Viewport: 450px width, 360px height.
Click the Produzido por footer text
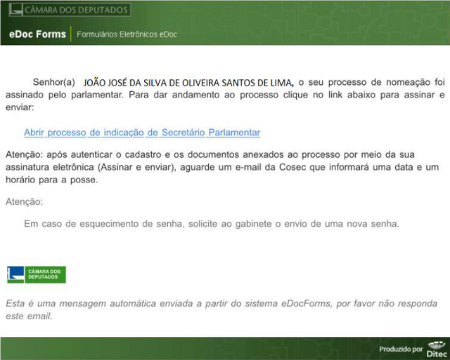click(401, 349)
